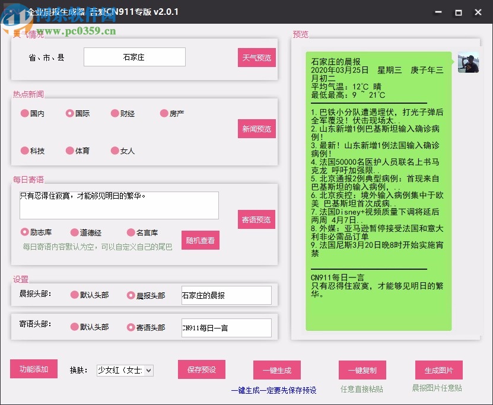
Task: Click the daily message text area
Action: (x=119, y=205)
